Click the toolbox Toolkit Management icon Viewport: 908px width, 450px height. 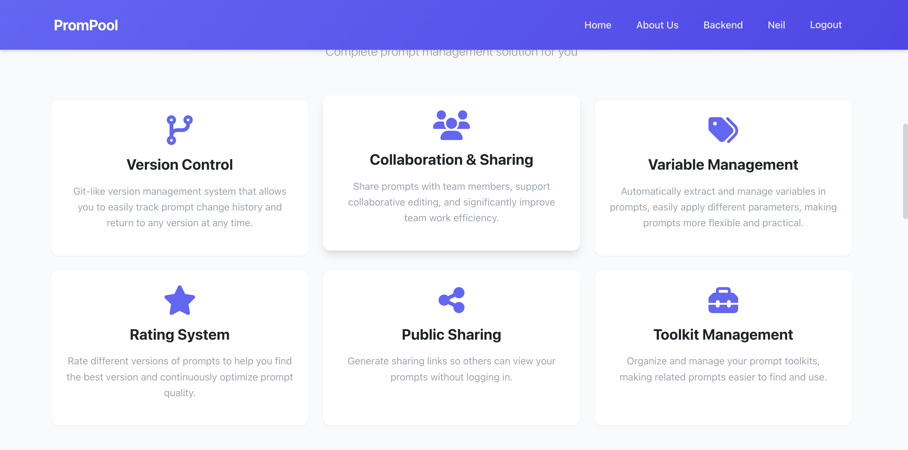(x=723, y=300)
